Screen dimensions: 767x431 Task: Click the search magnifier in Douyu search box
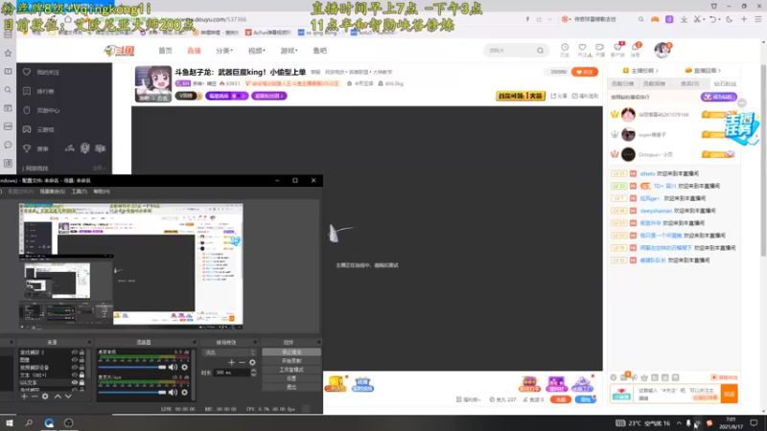click(x=540, y=51)
